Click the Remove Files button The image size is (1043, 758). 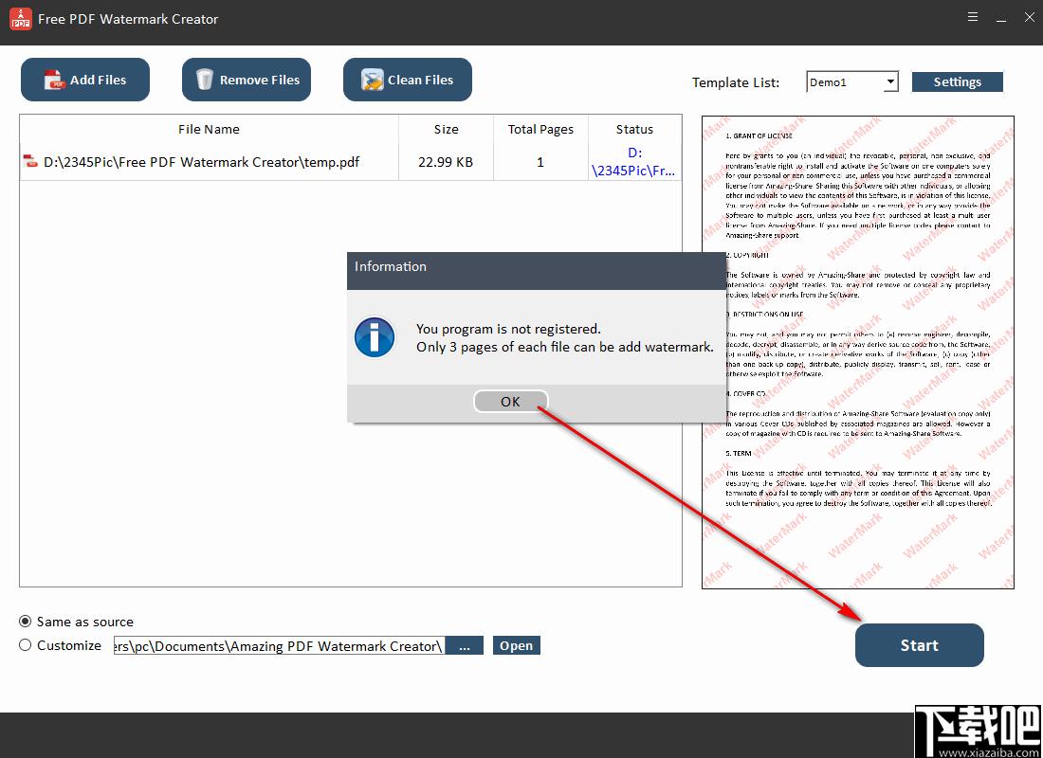(x=247, y=80)
